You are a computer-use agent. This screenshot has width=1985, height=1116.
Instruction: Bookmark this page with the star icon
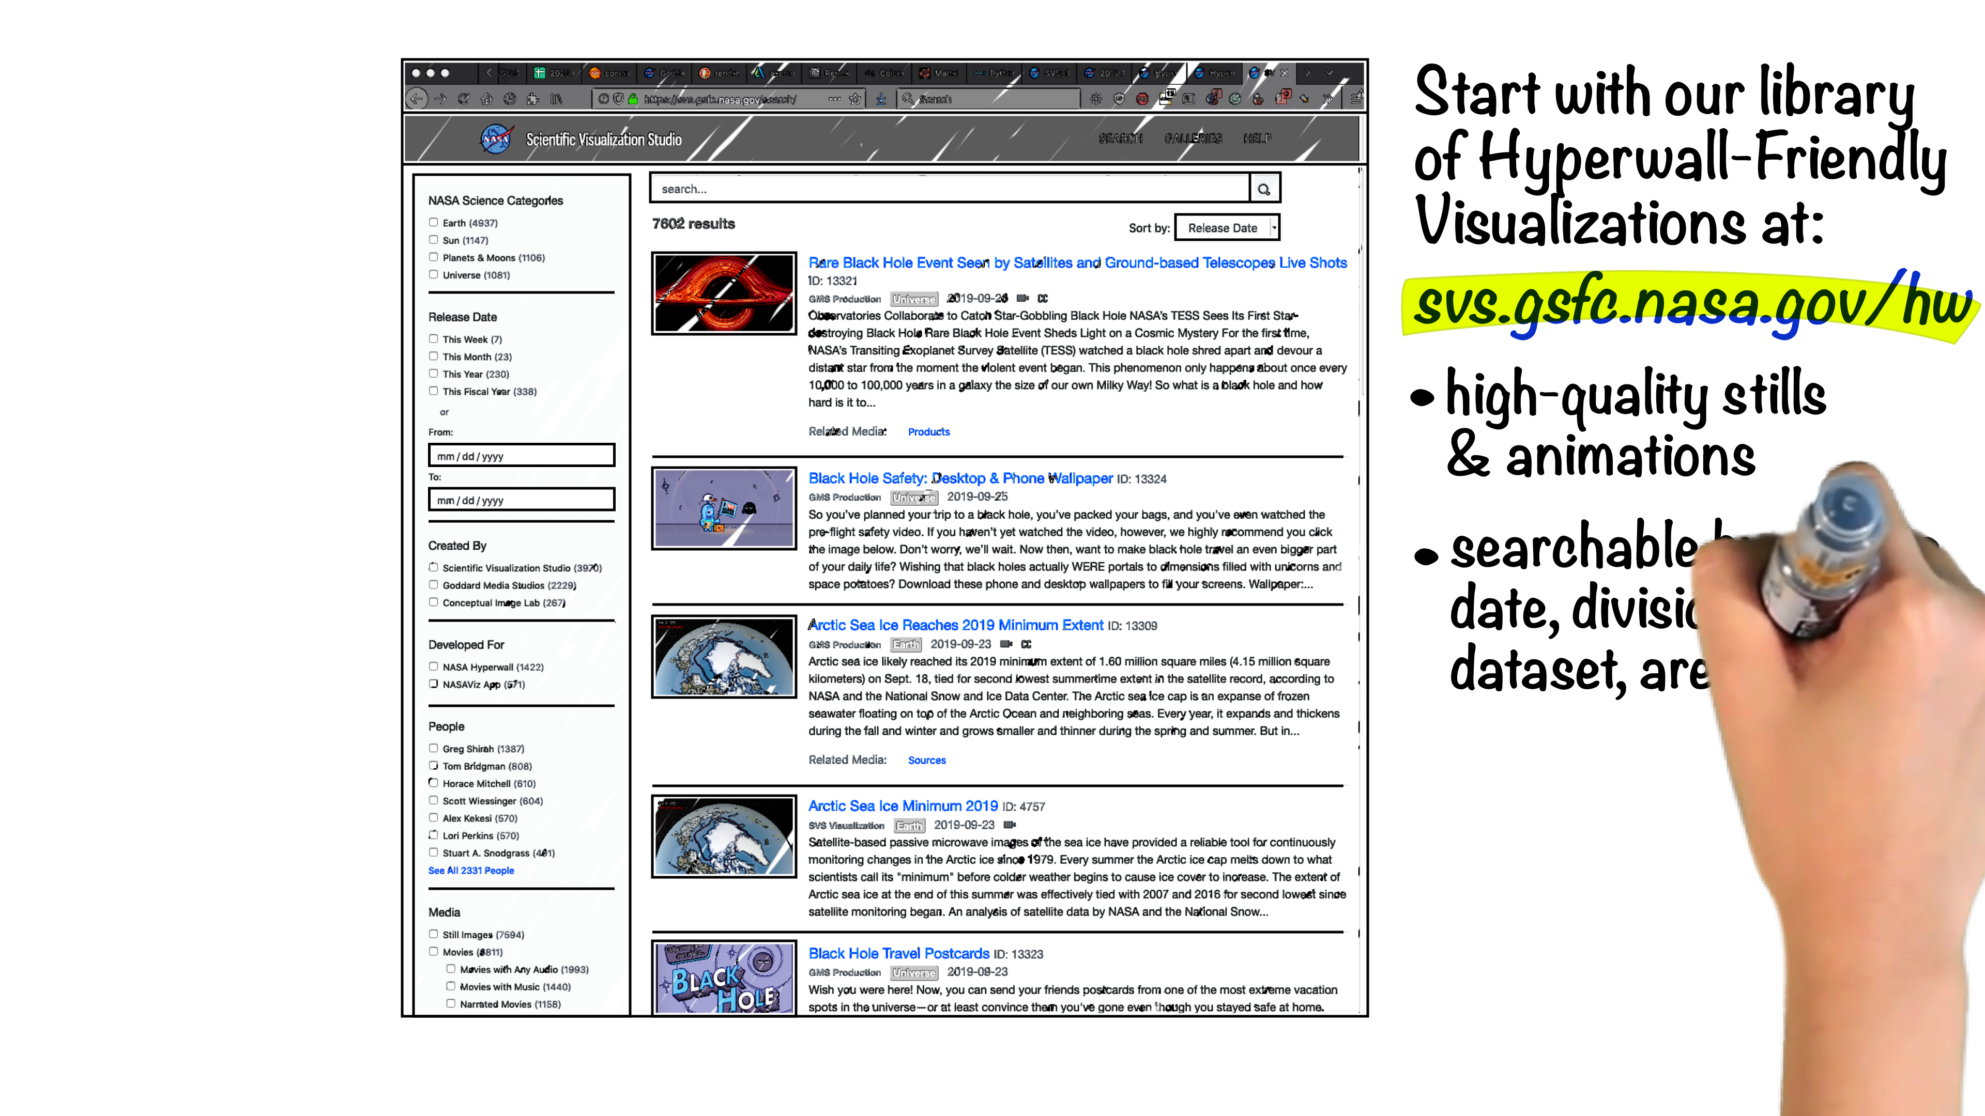pos(854,99)
